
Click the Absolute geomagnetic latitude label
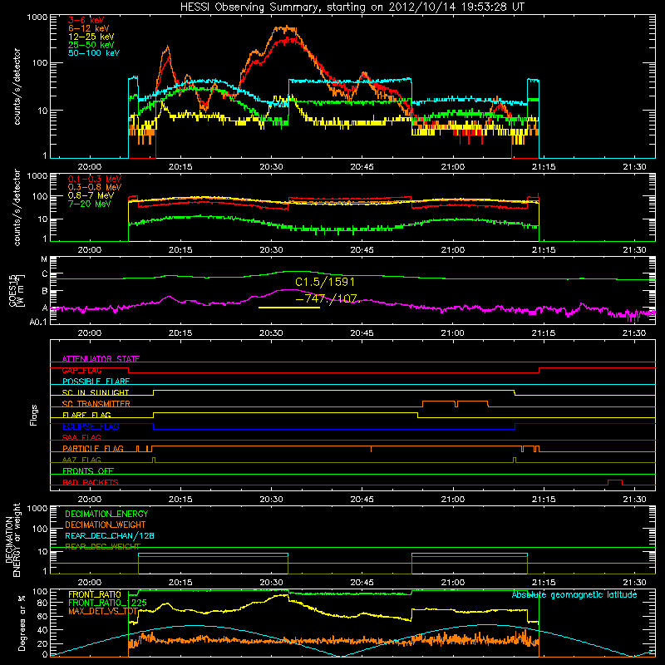pyautogui.click(x=574, y=595)
